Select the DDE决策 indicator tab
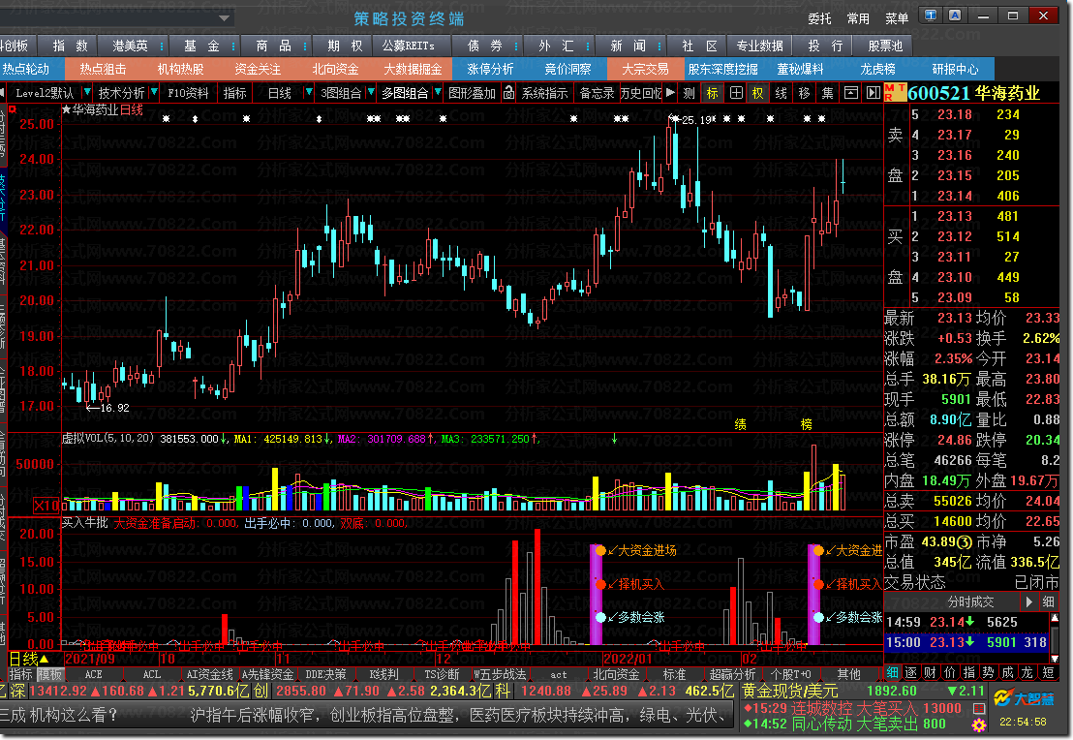This screenshot has width=1073, height=740. [x=325, y=674]
